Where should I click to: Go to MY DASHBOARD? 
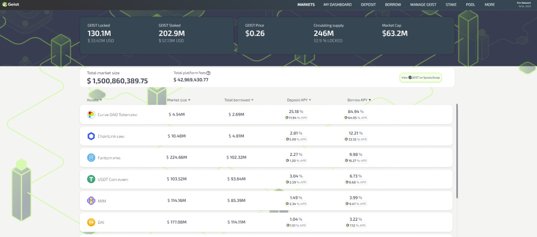337,5
